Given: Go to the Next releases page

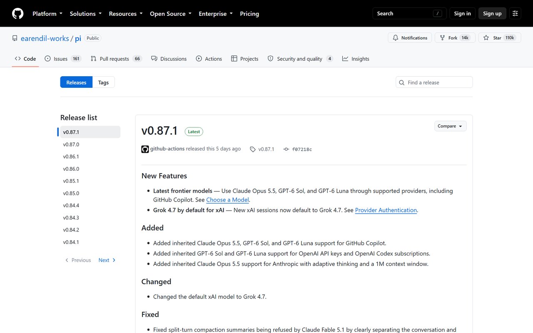Looking at the screenshot, I should (107, 260).
